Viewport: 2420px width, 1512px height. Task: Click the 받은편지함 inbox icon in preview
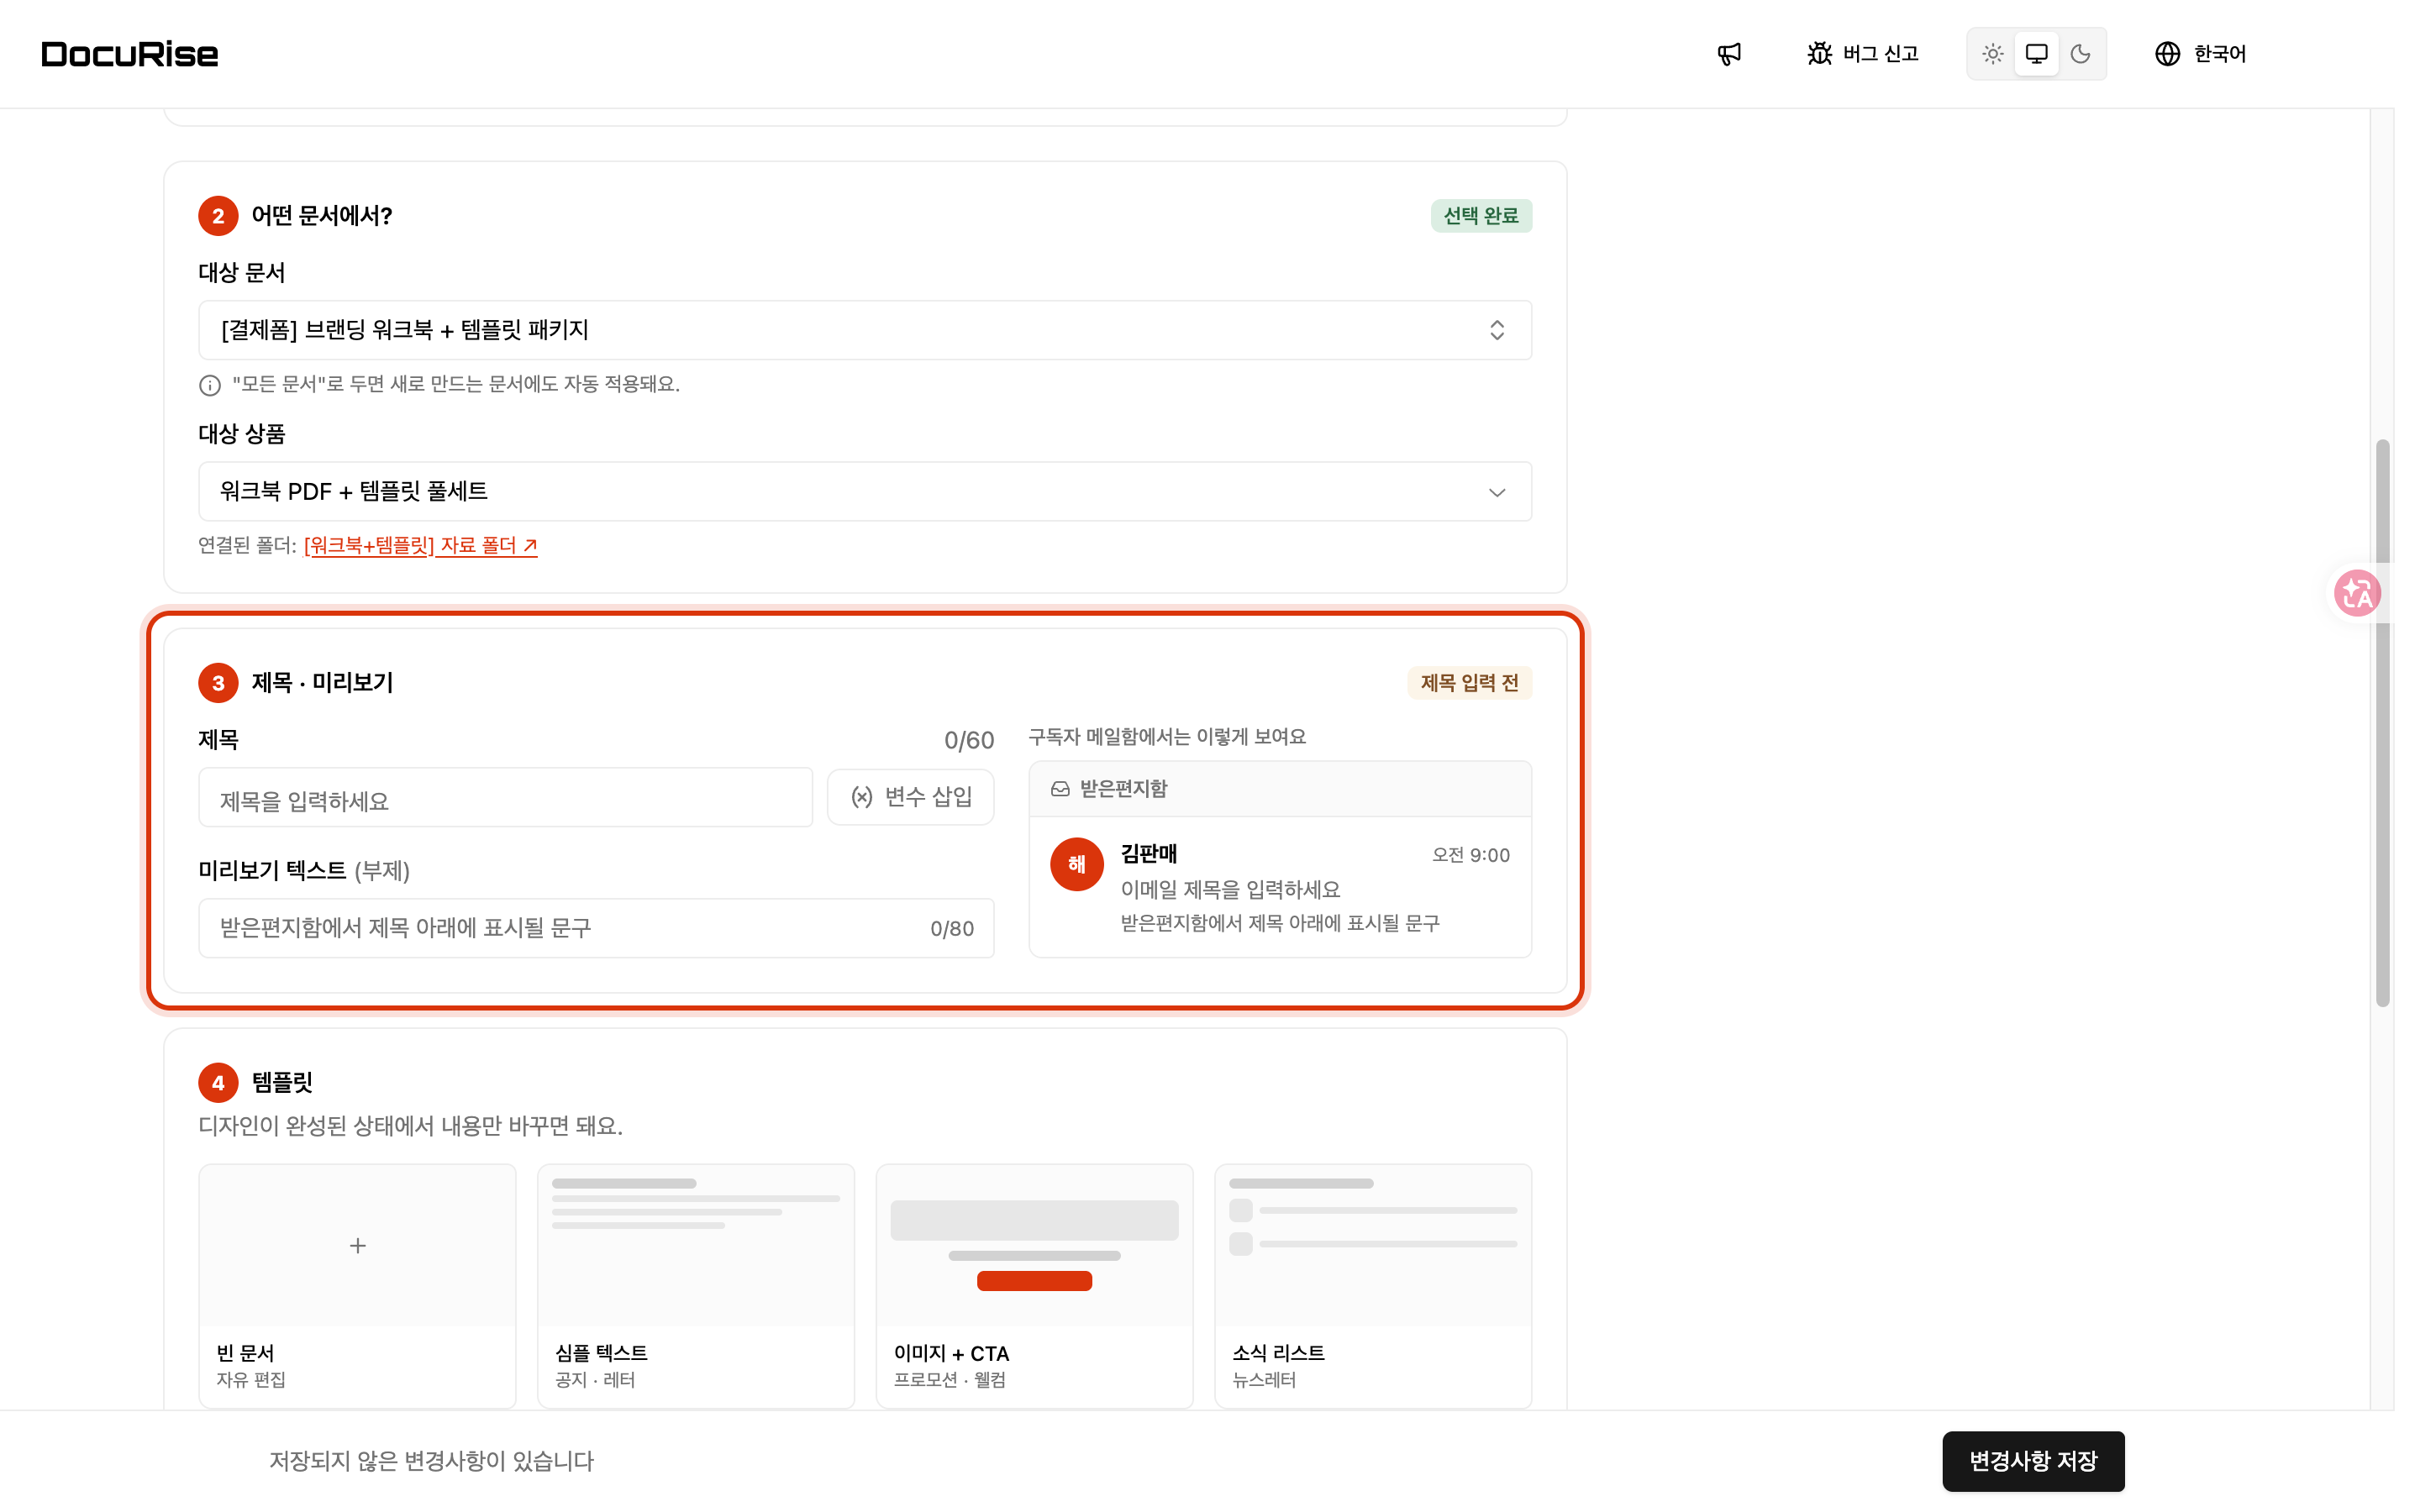[x=1060, y=789]
